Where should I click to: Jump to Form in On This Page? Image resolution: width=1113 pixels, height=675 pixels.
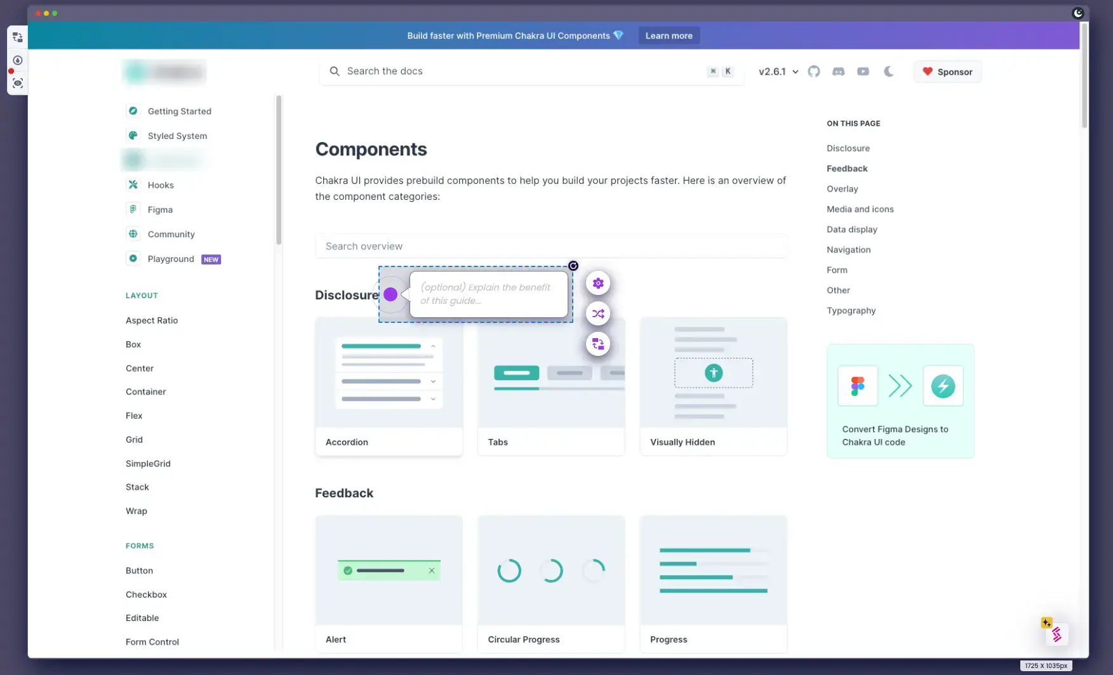point(837,270)
